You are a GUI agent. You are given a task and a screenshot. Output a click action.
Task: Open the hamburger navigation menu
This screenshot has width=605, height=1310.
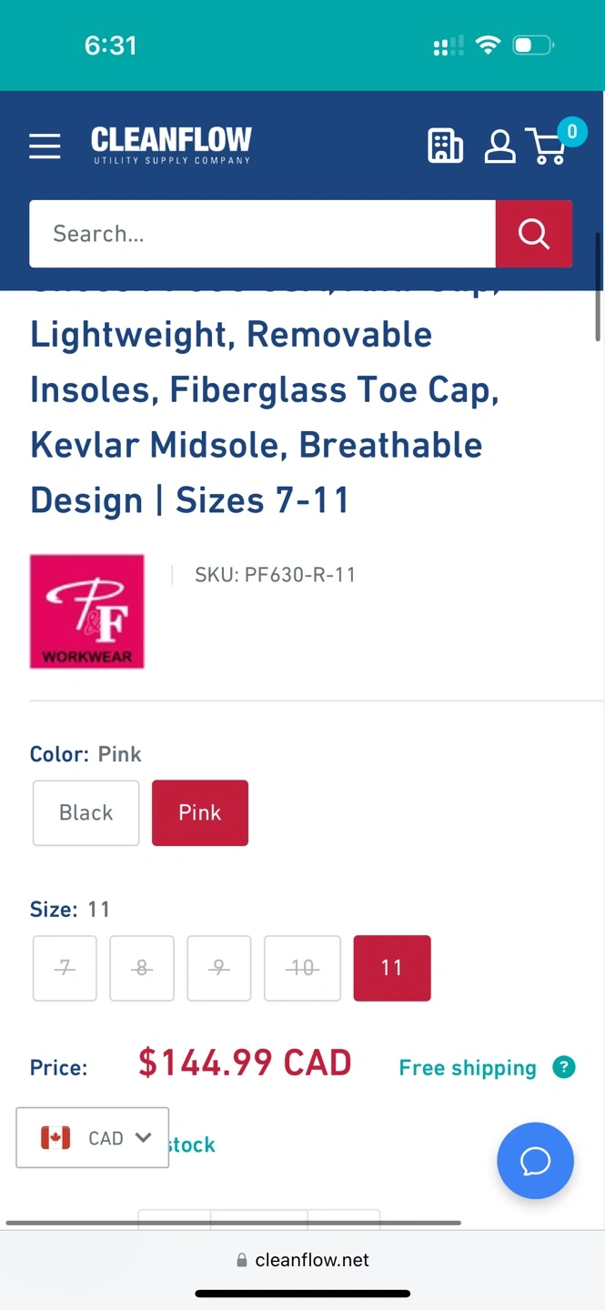45,146
